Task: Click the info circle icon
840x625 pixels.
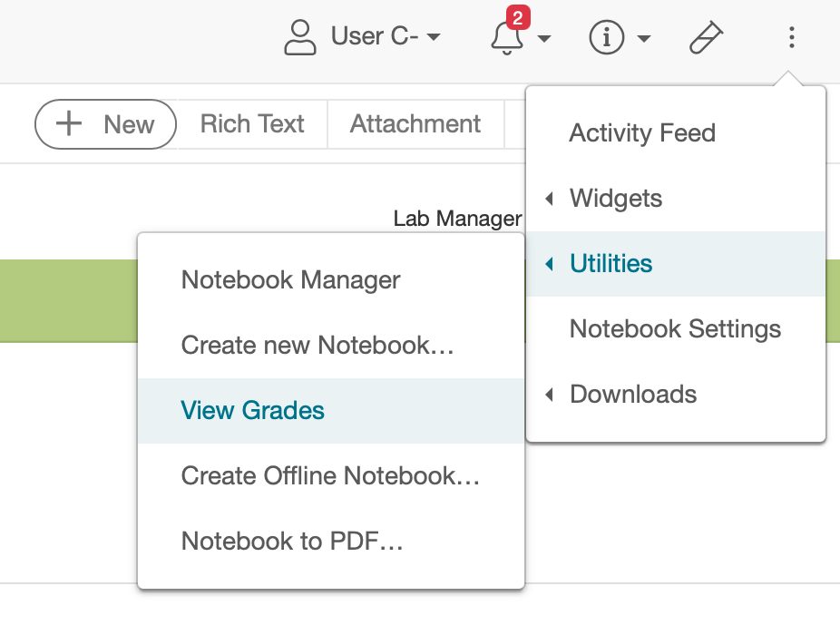Action: pyautogui.click(x=605, y=37)
